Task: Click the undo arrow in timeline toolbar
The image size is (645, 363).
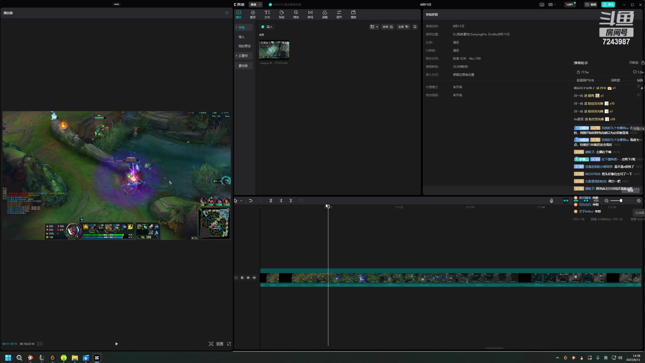Action: [251, 201]
